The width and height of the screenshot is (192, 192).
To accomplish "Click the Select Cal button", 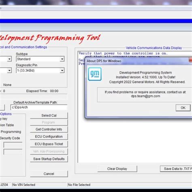I will coord(49,115).
